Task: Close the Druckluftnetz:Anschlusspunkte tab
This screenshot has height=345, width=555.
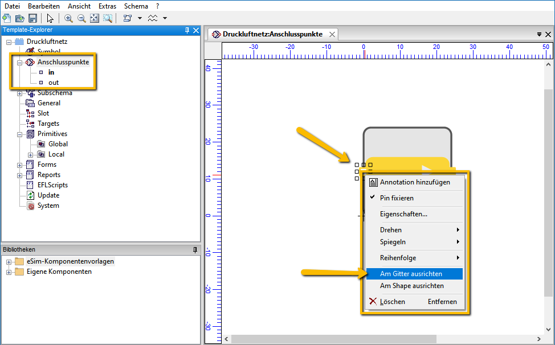Action: (x=332, y=34)
